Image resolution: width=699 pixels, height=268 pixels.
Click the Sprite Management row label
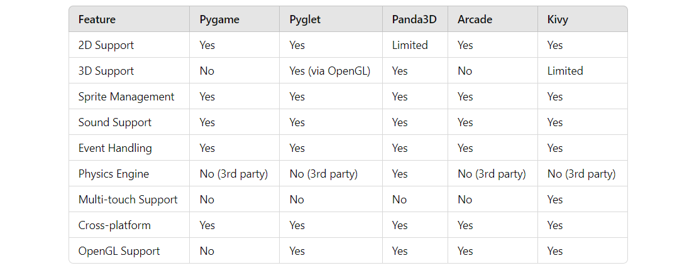(126, 97)
